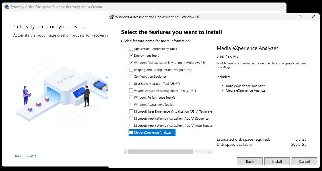This screenshot has width=322, height=171.
Task: Click the 'Size: 49,6 MB' text
Action: click(x=228, y=56)
